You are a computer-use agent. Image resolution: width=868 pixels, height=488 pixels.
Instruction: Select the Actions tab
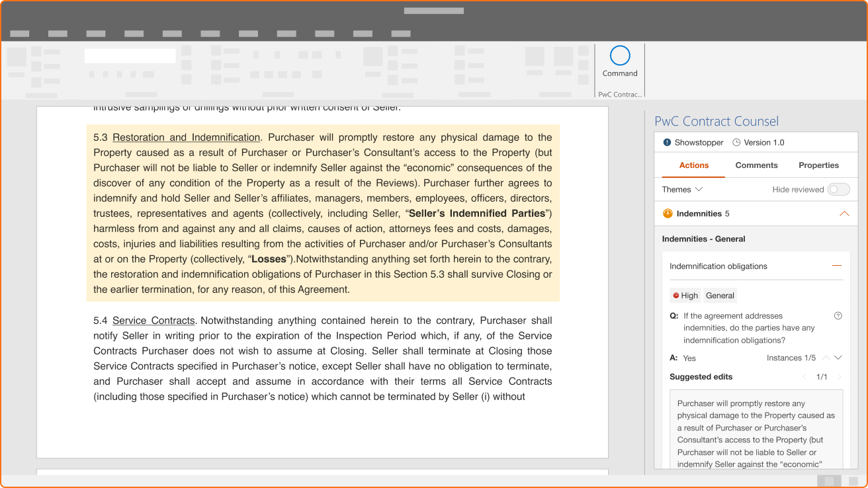click(x=693, y=165)
